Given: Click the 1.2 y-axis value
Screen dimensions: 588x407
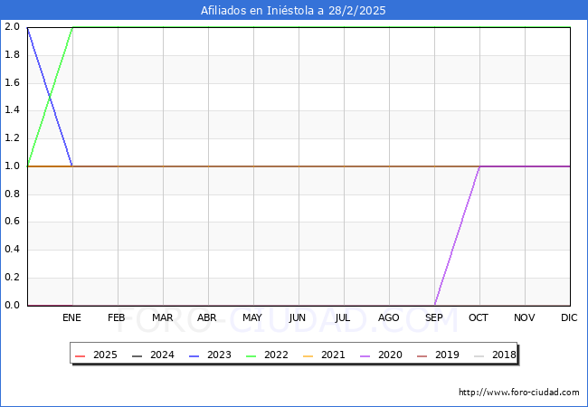Looking at the screenshot, I should (12, 137).
